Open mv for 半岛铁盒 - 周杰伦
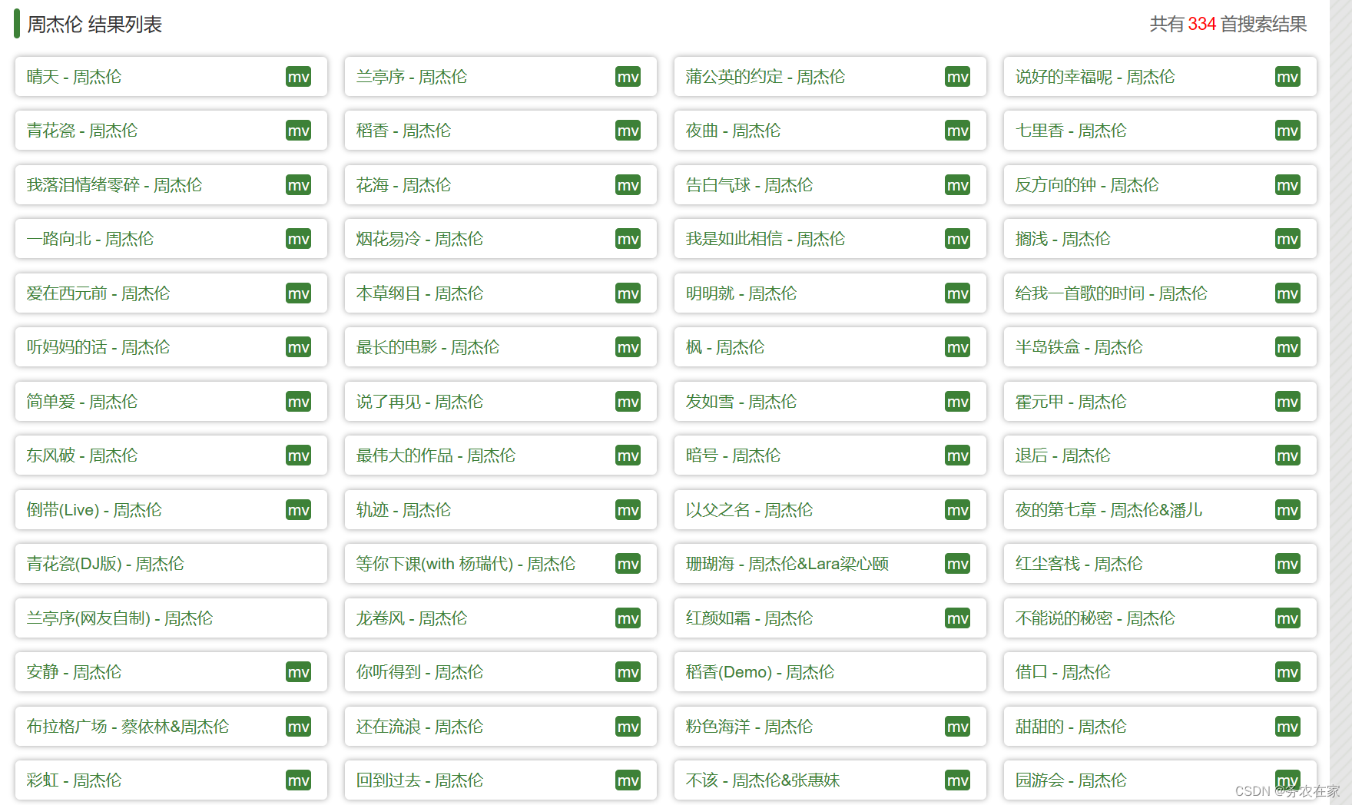Viewport: 1352px width, 805px height. coord(1287,347)
